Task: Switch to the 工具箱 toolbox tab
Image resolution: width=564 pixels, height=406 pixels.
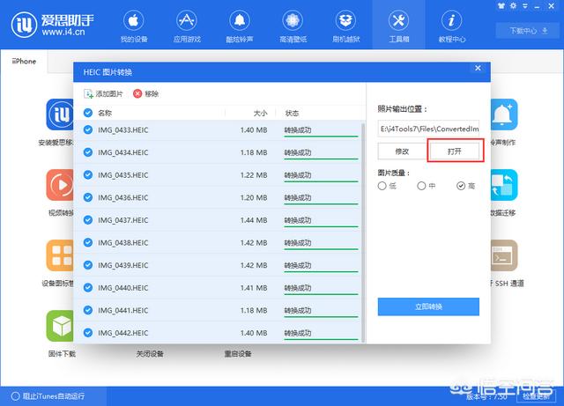Action: (399, 26)
